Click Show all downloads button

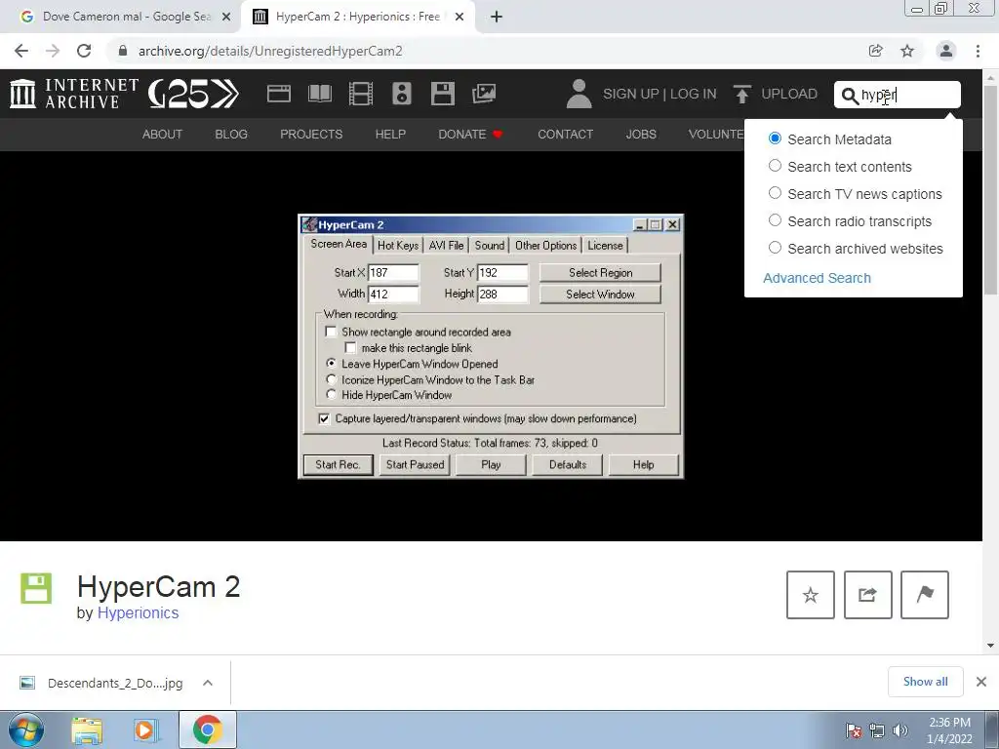point(925,682)
